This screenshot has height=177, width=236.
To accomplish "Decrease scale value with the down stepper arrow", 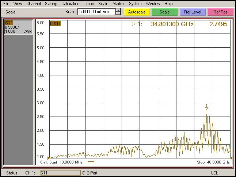I will [x=118, y=13].
